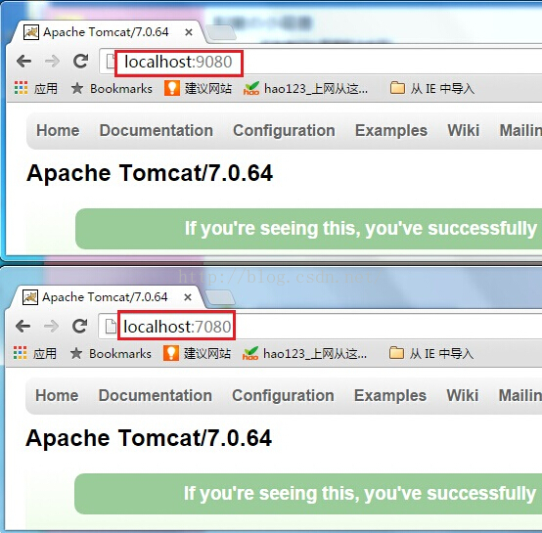The image size is (542, 533).
Task: Reload the localhost:9080 page
Action: [81, 62]
